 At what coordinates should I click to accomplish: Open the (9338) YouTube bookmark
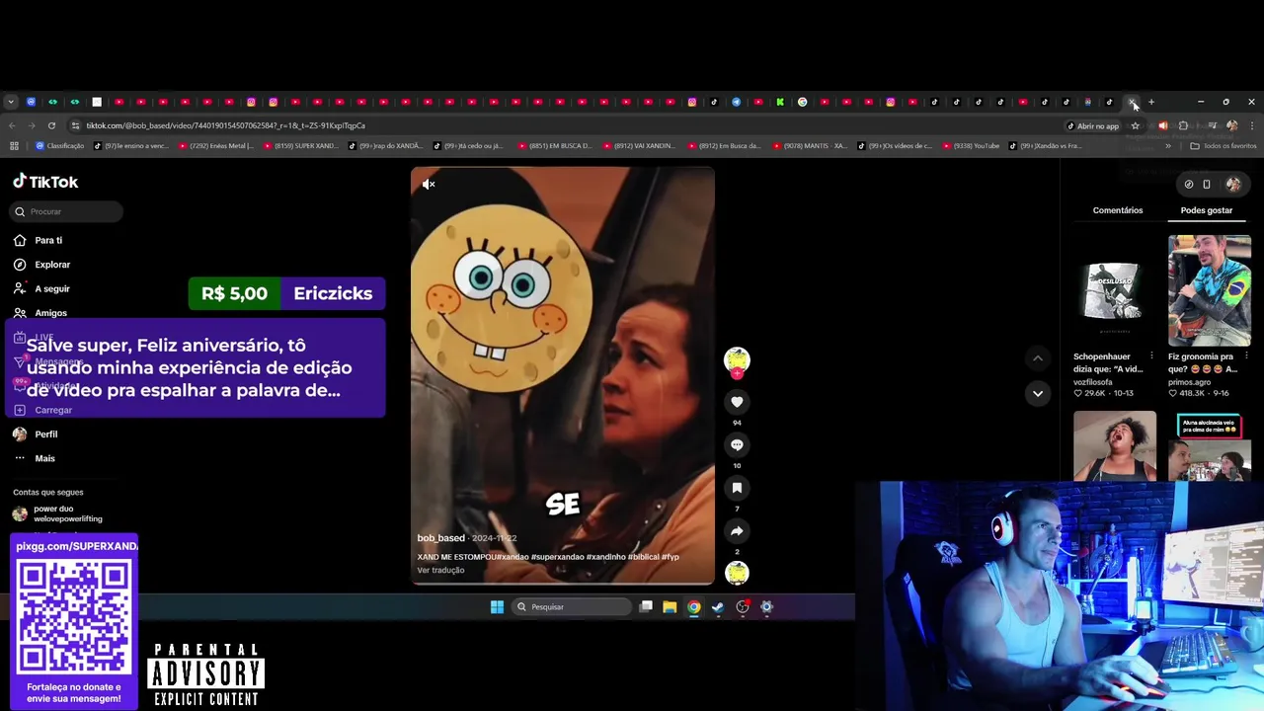point(970,146)
